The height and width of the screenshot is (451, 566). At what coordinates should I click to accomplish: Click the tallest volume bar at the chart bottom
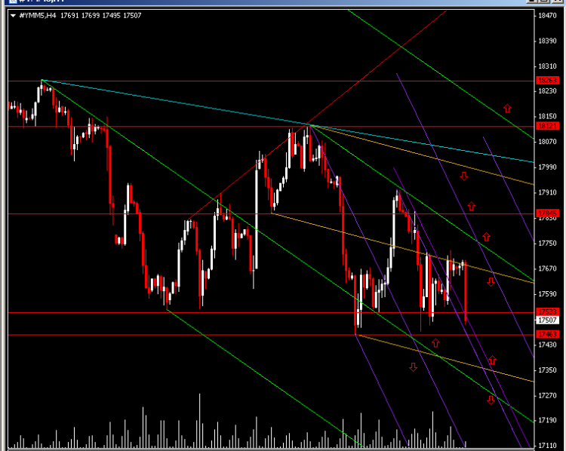(199, 420)
